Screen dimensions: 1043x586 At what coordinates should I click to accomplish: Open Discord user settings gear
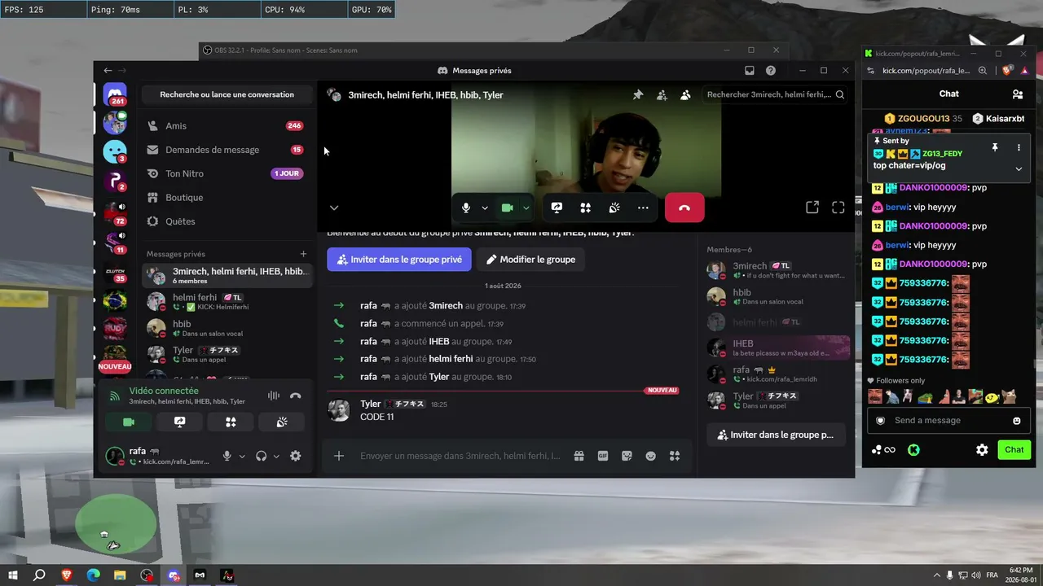click(295, 456)
